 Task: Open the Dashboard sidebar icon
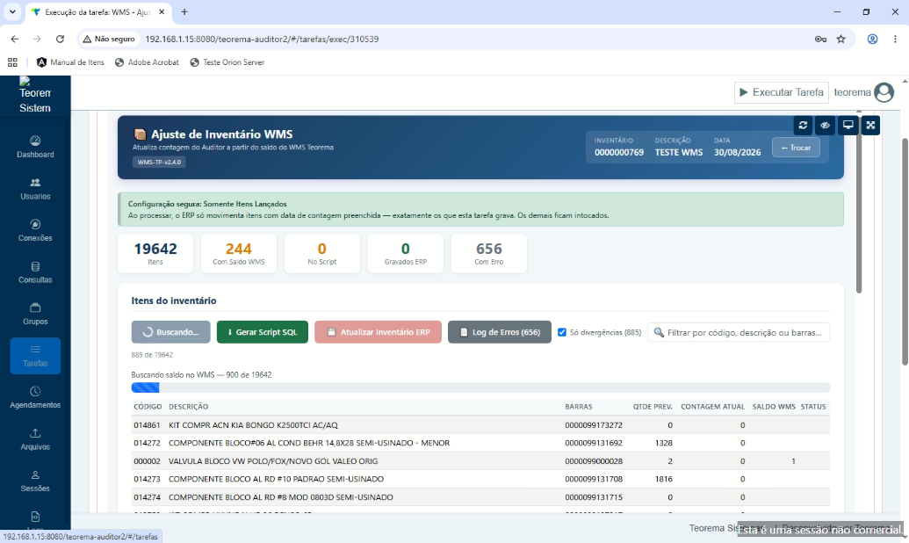[35, 147]
